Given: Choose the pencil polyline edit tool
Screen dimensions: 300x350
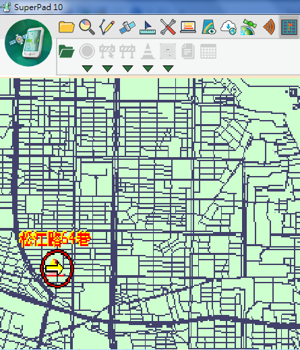Looking at the screenshot, I should [107, 27].
